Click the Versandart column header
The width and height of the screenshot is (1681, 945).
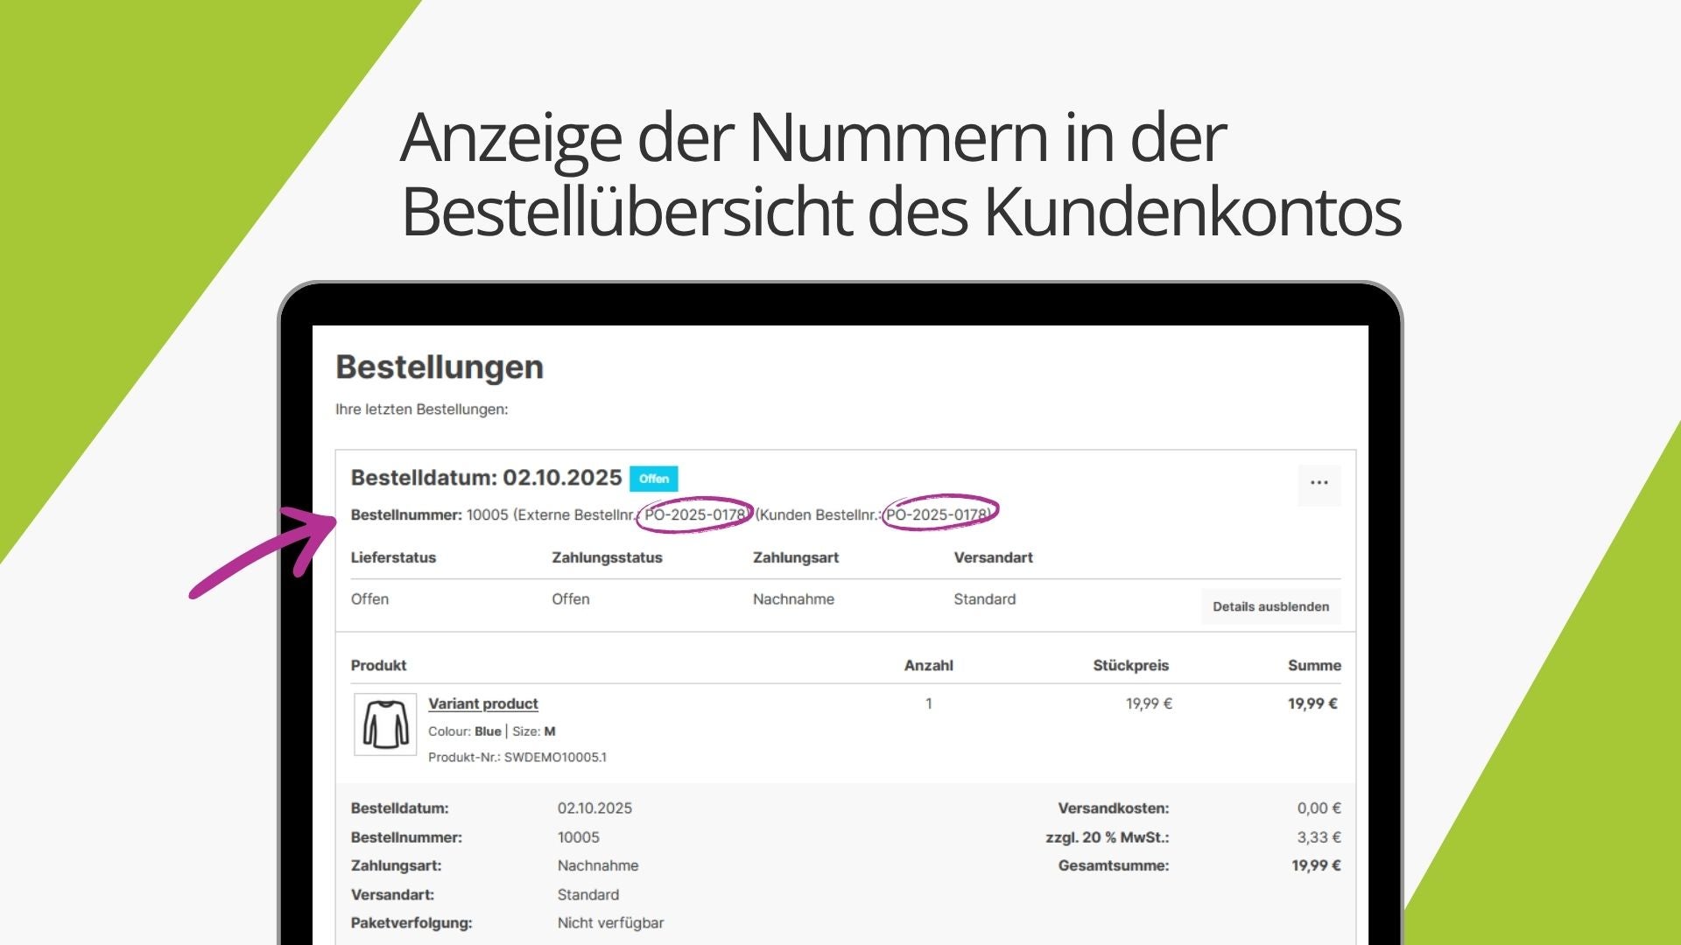993,557
